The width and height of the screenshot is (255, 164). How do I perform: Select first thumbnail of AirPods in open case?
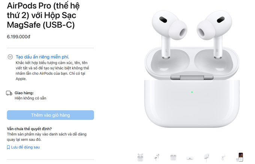pos(140,157)
